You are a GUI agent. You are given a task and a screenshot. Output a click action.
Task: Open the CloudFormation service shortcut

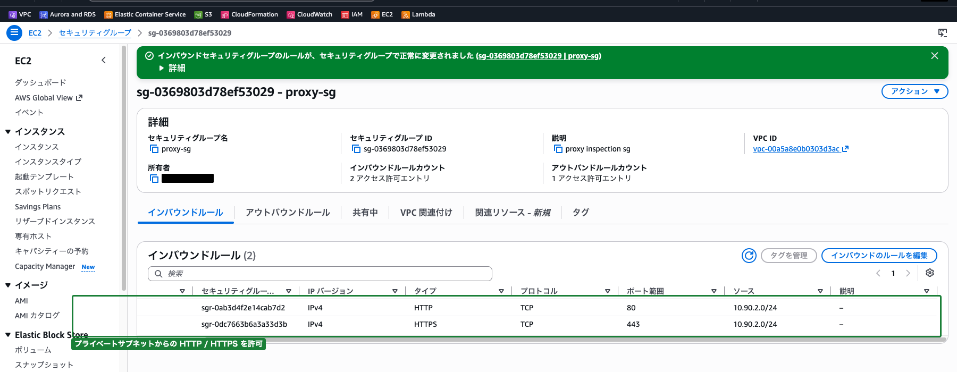(x=249, y=14)
